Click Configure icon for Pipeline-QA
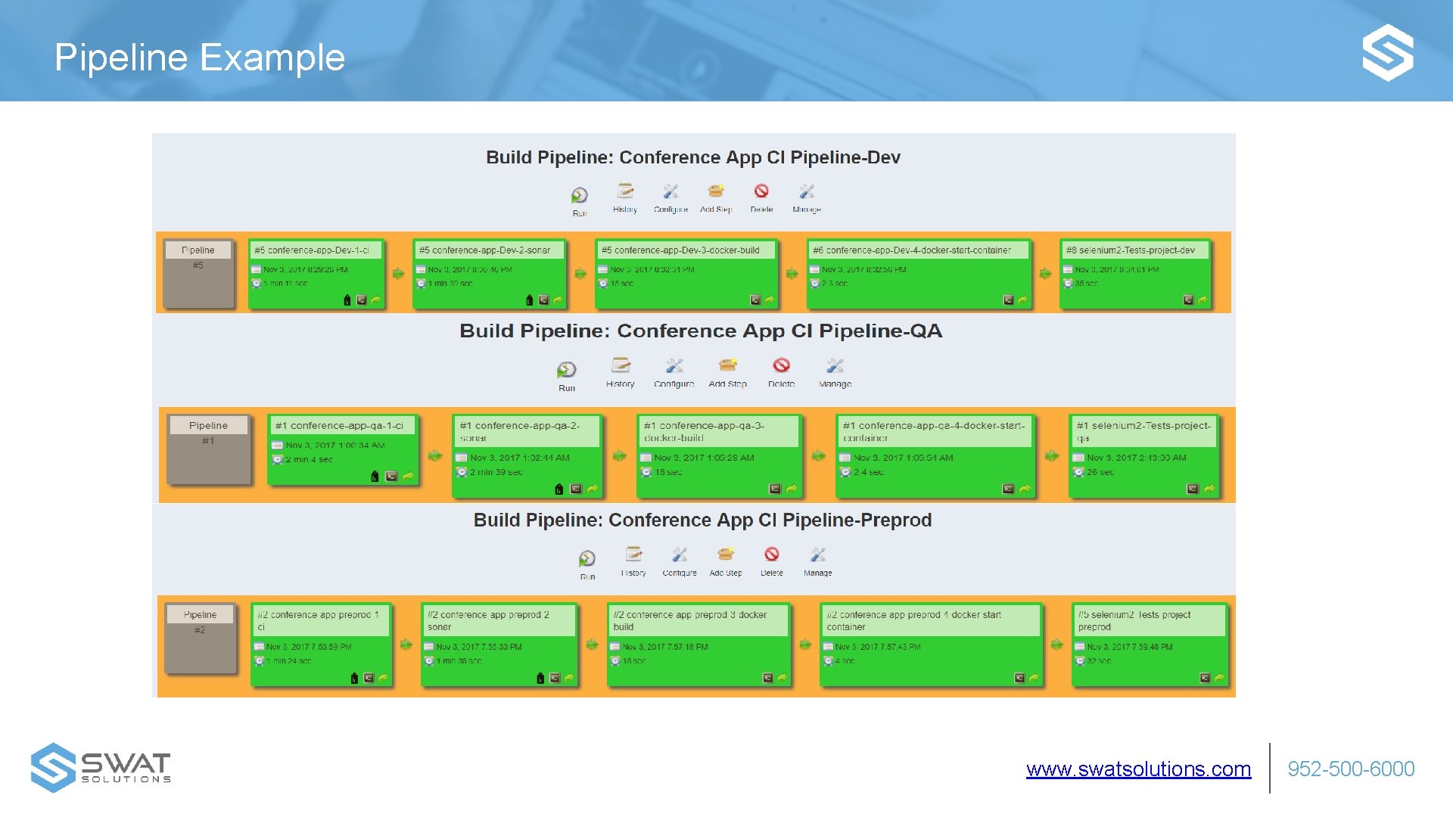This screenshot has width=1453, height=817. (x=674, y=366)
